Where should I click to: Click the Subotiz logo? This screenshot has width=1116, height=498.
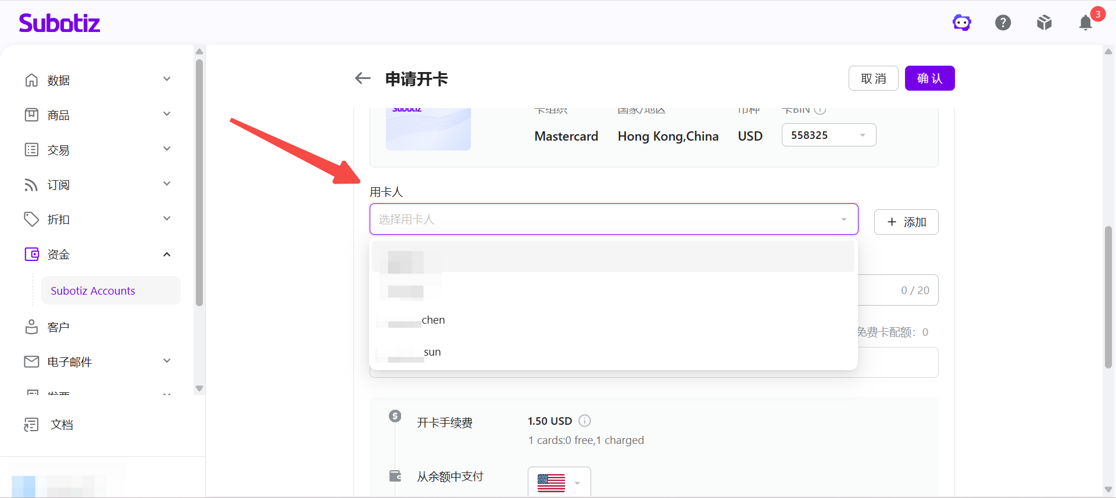[59, 23]
